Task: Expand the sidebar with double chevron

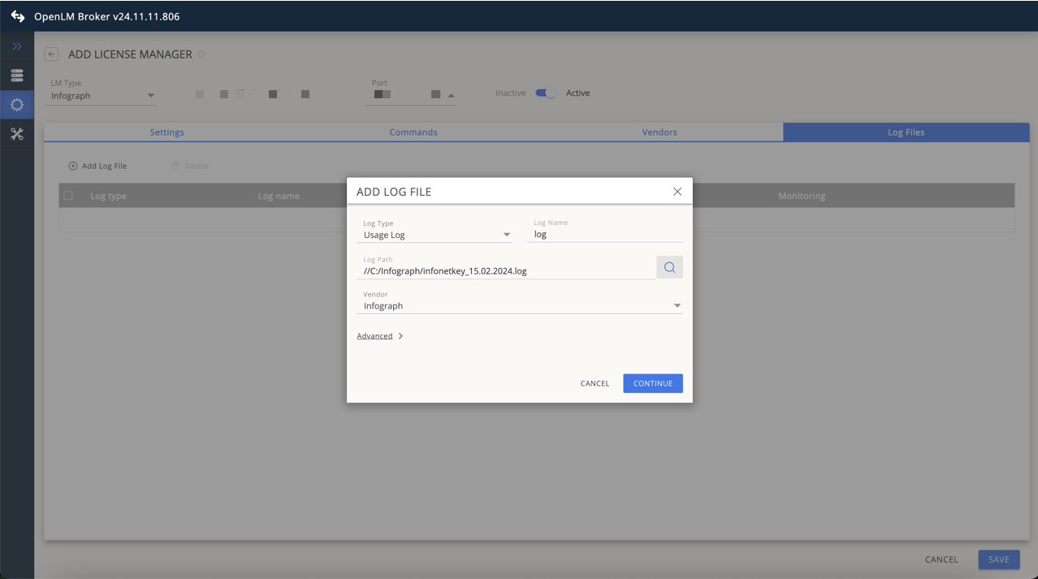Action: tap(17, 46)
